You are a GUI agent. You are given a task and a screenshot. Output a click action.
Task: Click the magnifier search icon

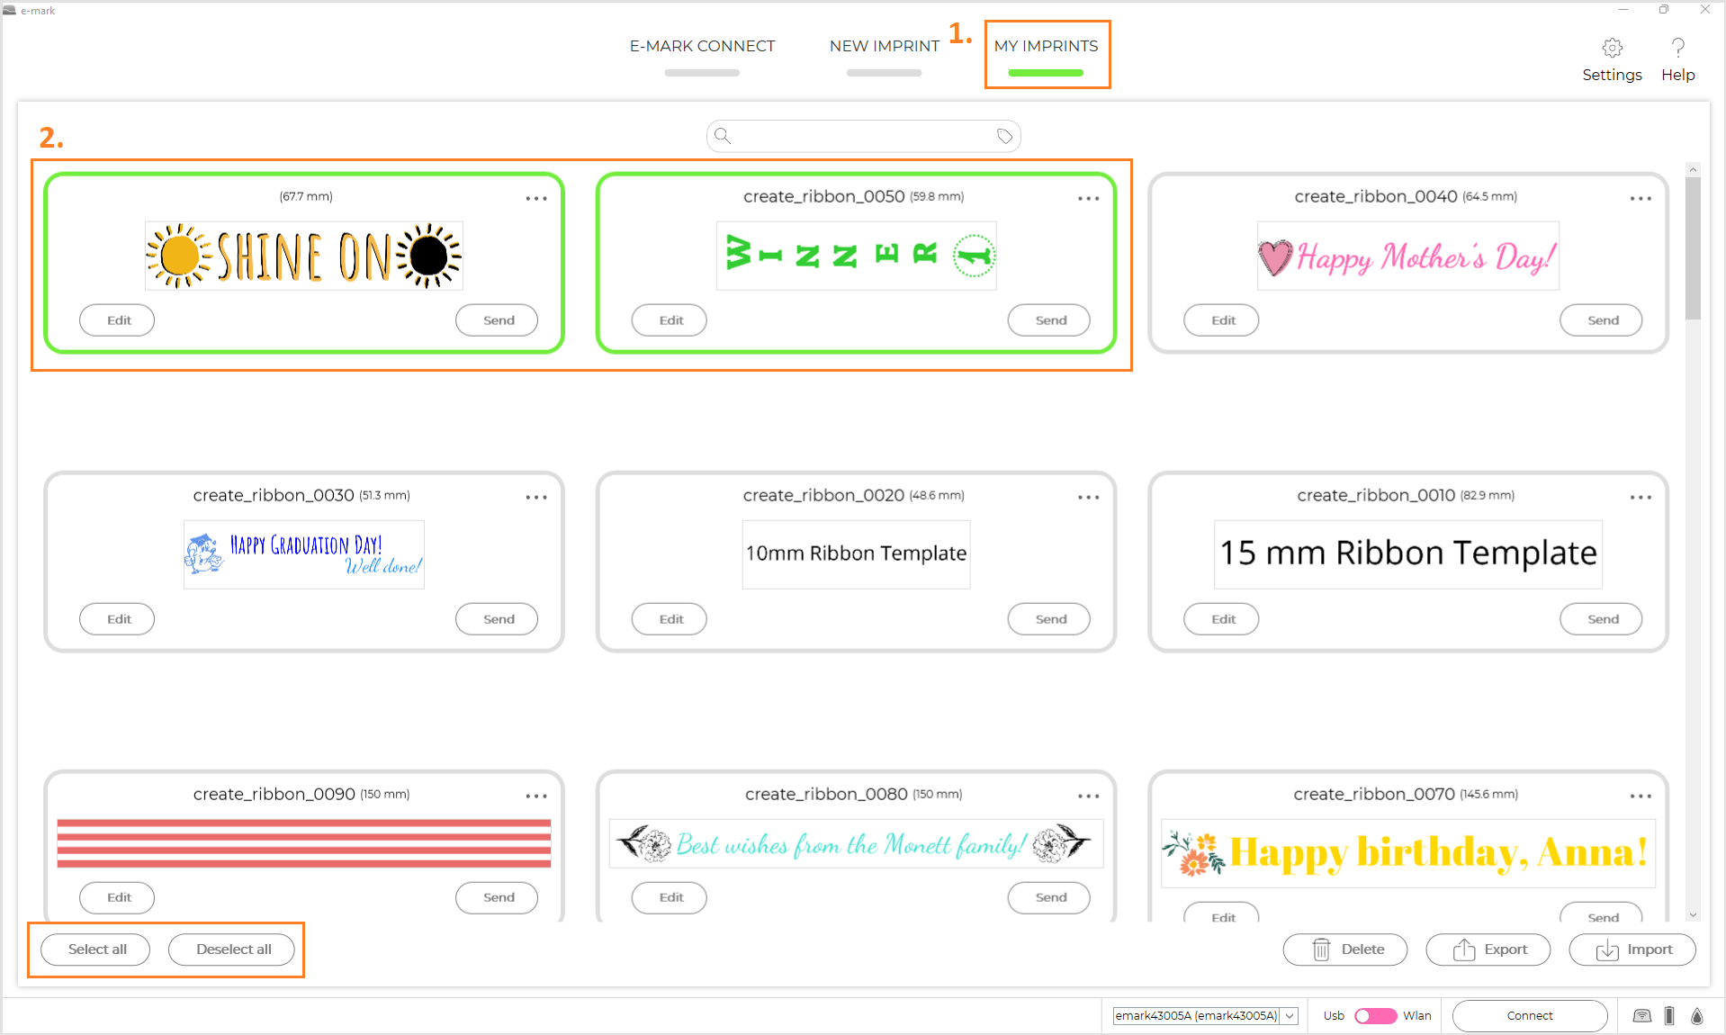coord(723,137)
